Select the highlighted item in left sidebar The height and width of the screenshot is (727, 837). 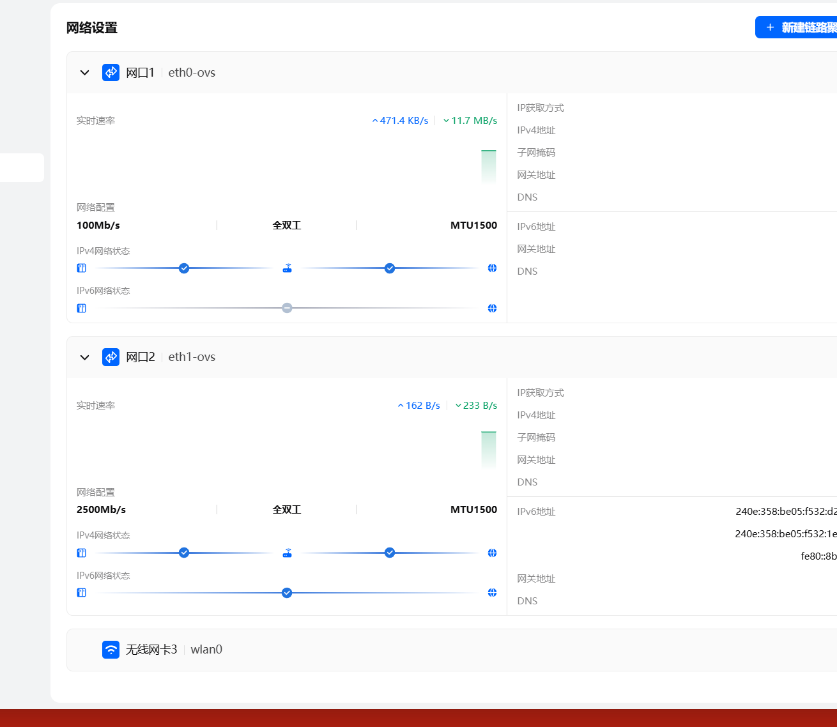point(22,167)
